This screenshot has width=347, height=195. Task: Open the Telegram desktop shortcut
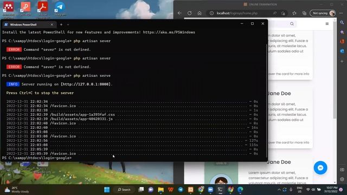point(60,9)
